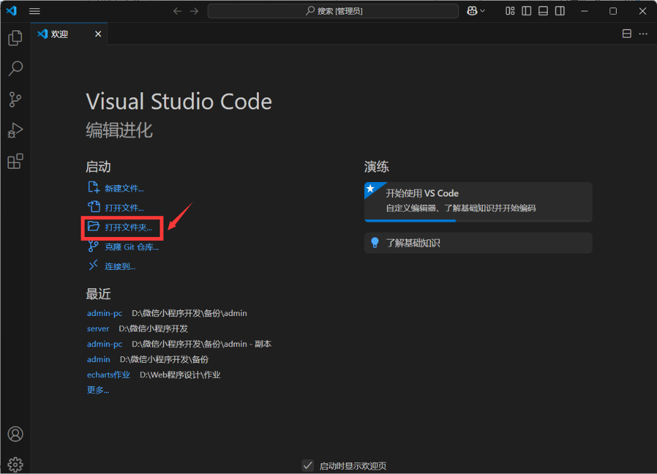Click the remote icon beside 连接到
This screenshot has height=474, width=657.
coord(93,265)
